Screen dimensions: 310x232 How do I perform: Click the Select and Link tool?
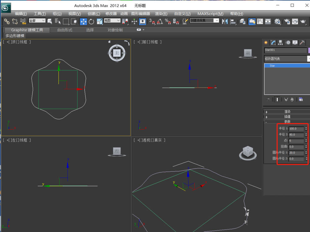[7, 21]
